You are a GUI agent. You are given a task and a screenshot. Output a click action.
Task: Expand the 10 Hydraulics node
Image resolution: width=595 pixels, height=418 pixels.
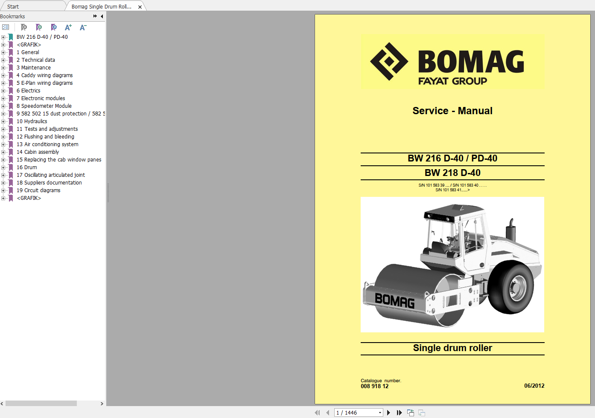pos(3,121)
